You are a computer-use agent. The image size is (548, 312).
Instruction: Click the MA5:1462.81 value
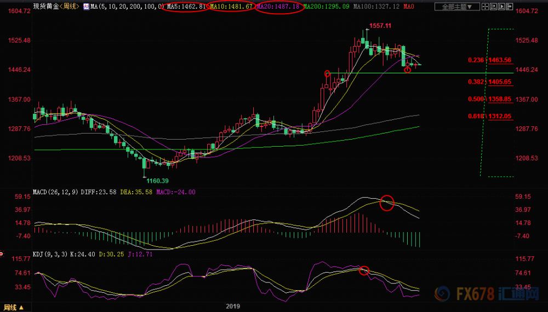pyautogui.click(x=186, y=7)
